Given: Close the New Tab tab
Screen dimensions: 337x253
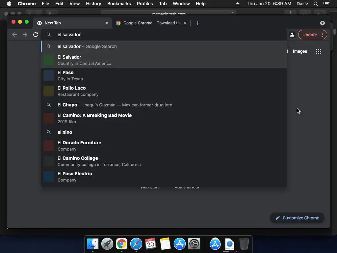Looking at the screenshot, I should [x=107, y=23].
